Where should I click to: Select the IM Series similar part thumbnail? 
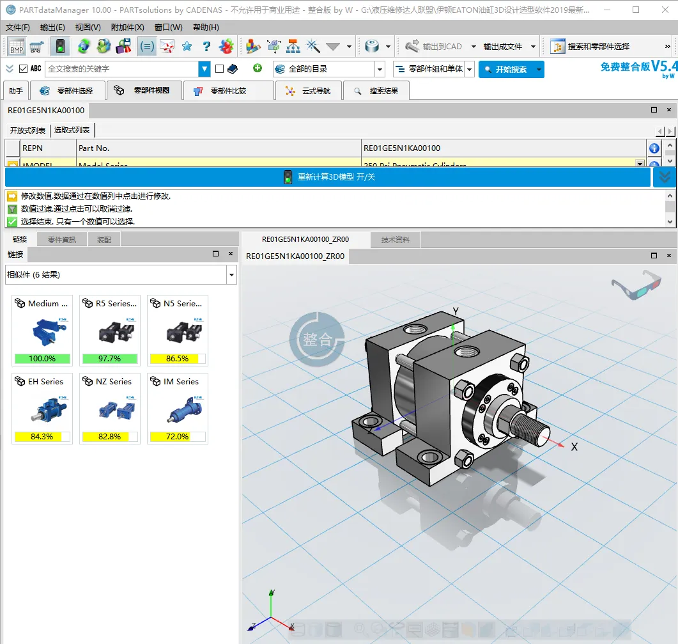[178, 409]
